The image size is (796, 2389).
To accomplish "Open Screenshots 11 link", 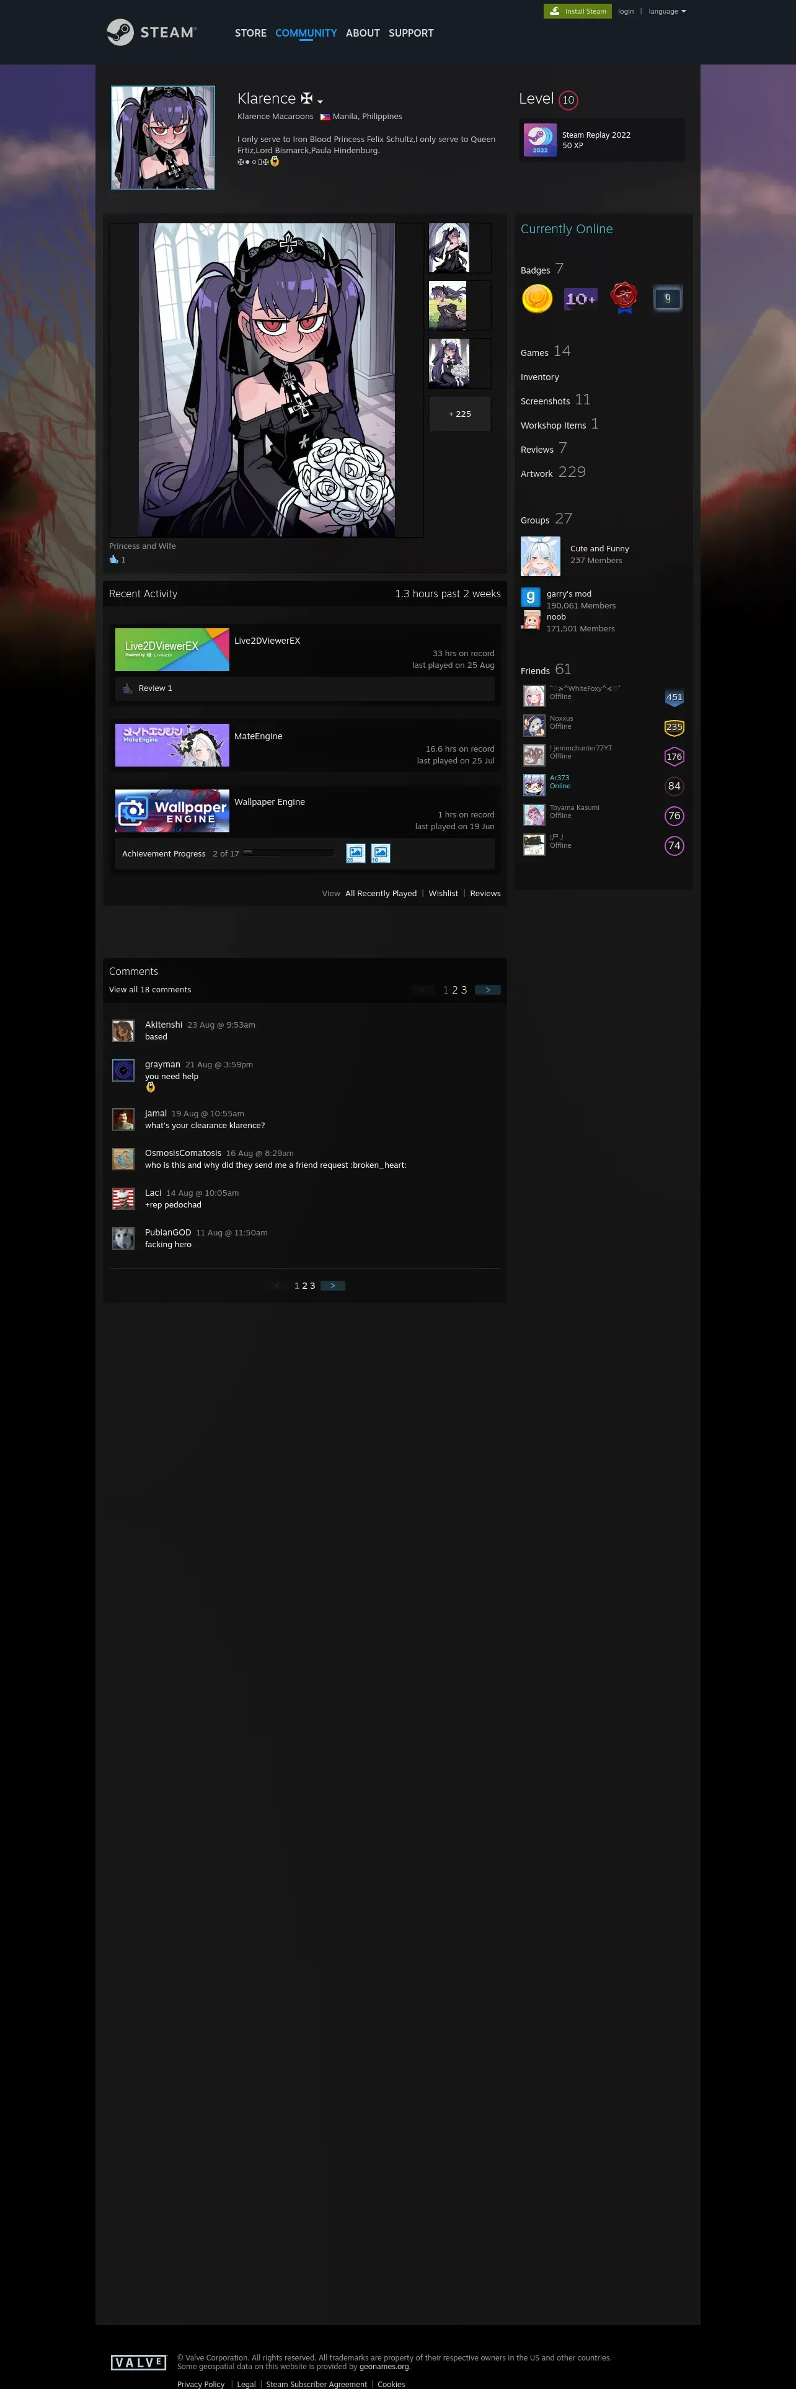I will pyautogui.click(x=555, y=399).
